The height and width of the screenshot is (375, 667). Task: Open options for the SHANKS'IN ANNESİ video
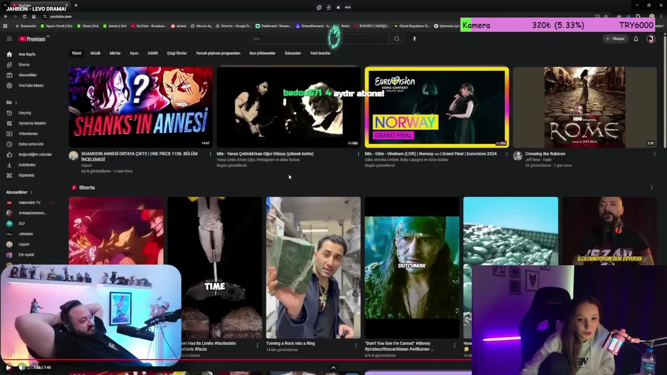click(211, 154)
